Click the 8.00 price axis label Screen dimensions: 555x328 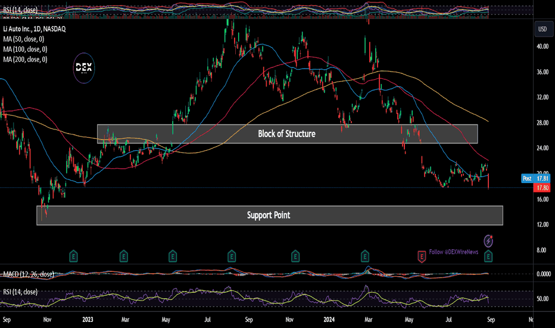541,250
